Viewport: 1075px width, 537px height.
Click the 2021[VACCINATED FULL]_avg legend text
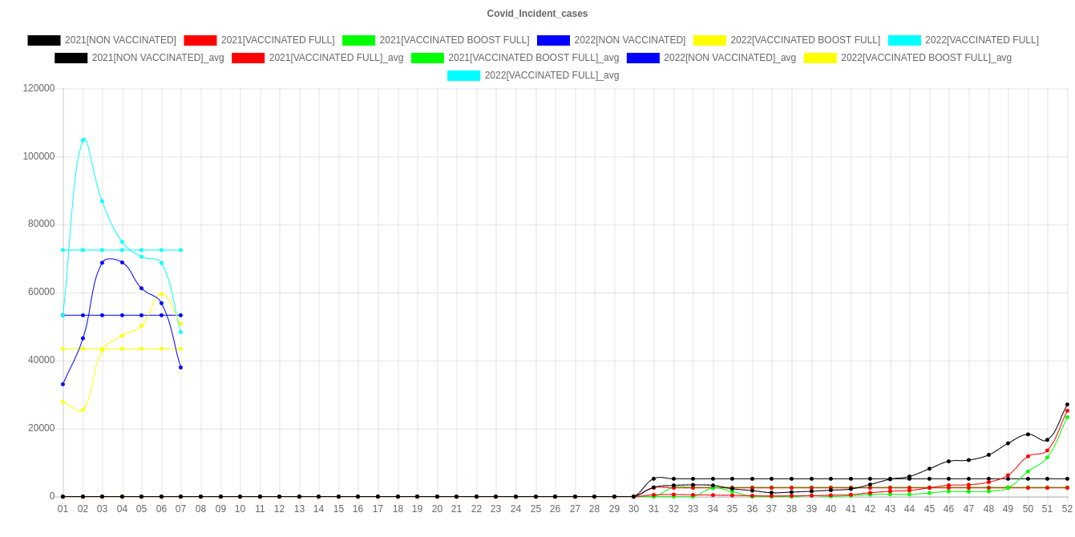pyautogui.click(x=336, y=58)
